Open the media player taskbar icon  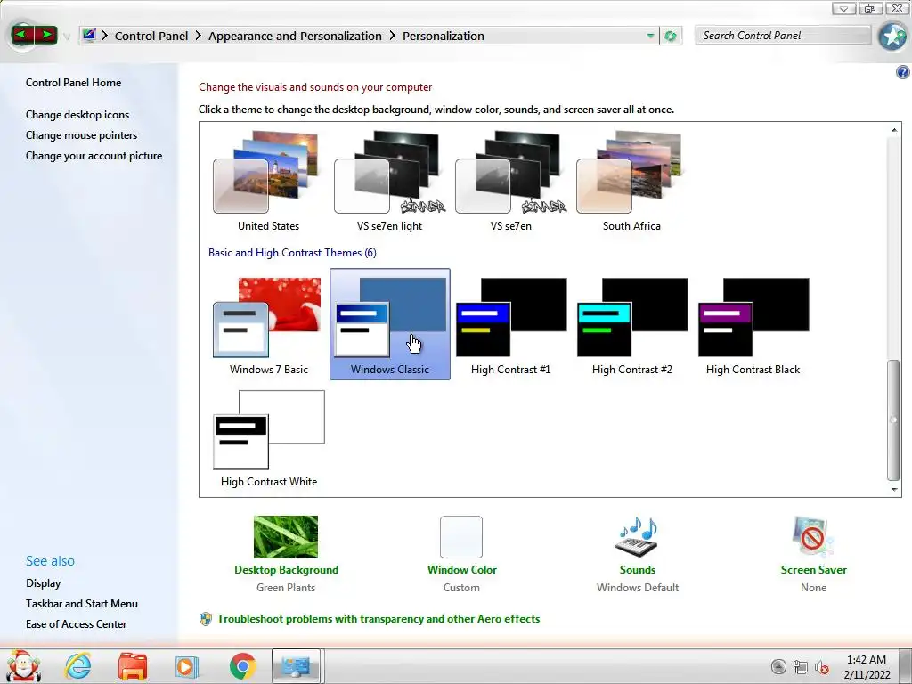pyautogui.click(x=187, y=666)
